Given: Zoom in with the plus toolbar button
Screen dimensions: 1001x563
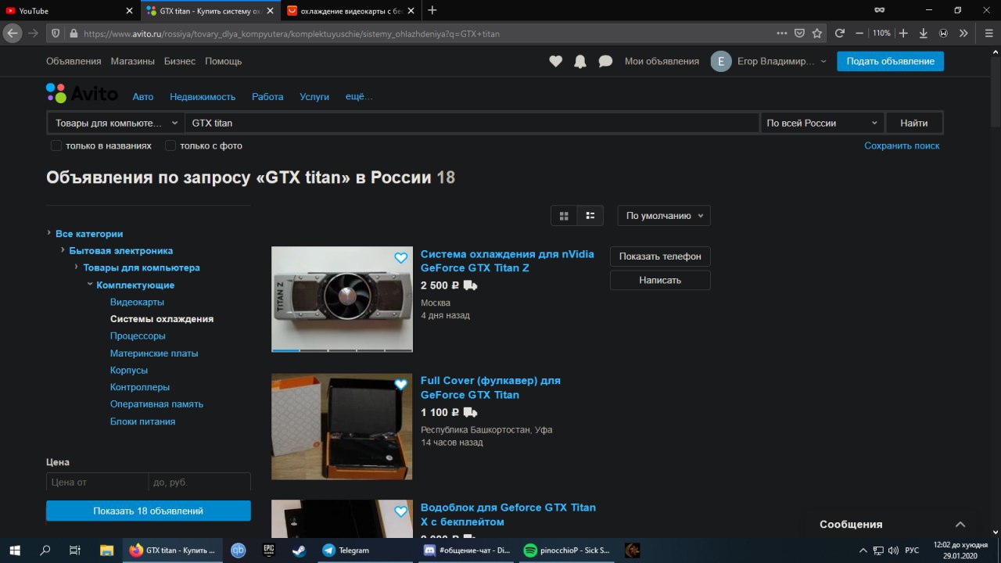Looking at the screenshot, I should click(x=903, y=34).
